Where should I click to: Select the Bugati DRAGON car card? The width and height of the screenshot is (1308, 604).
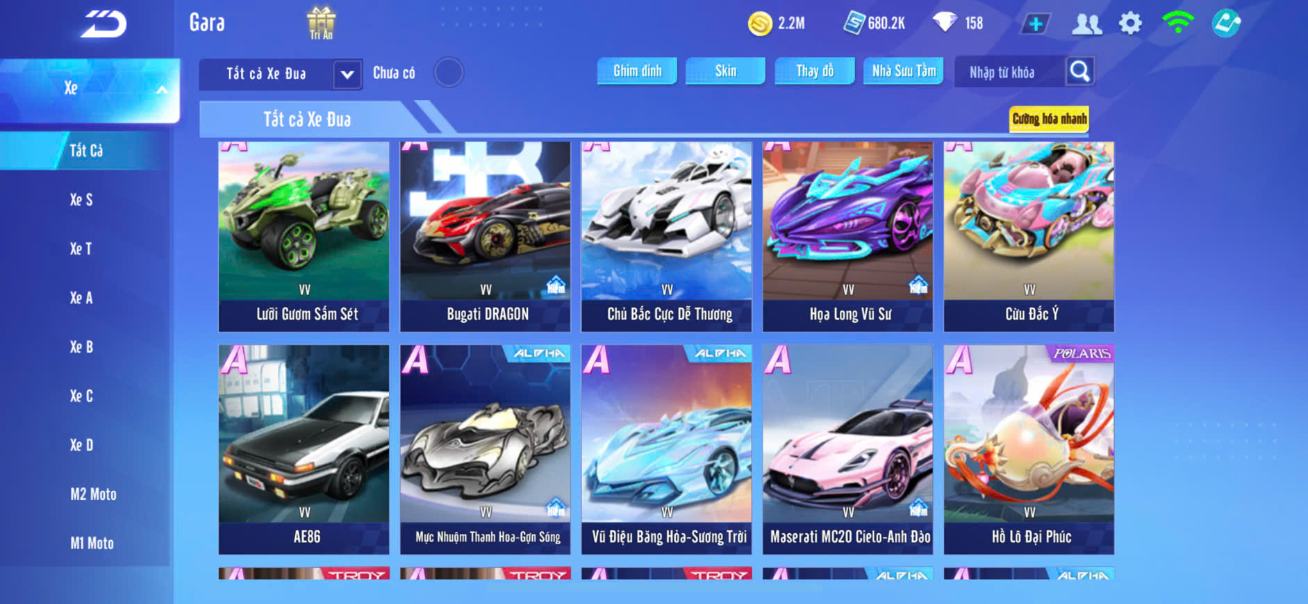[485, 237]
